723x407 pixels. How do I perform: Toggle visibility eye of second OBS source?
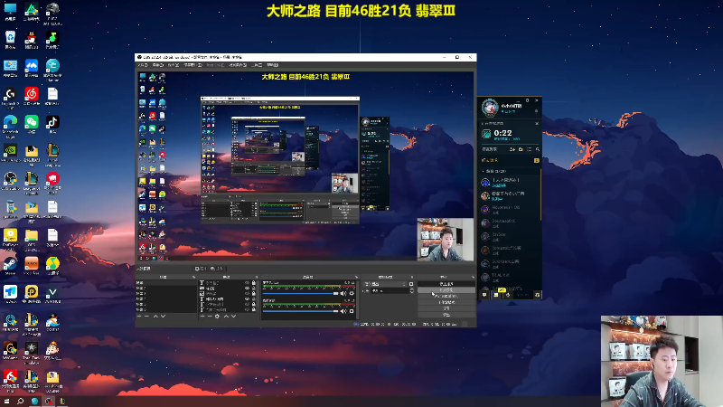(x=247, y=288)
